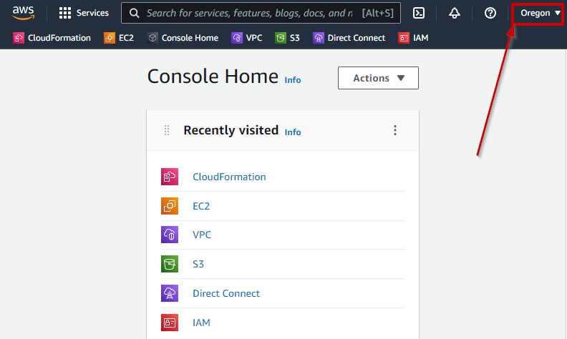The width and height of the screenshot is (567, 339).
Task: Click VPC icon in favorites bar
Action: (237, 38)
